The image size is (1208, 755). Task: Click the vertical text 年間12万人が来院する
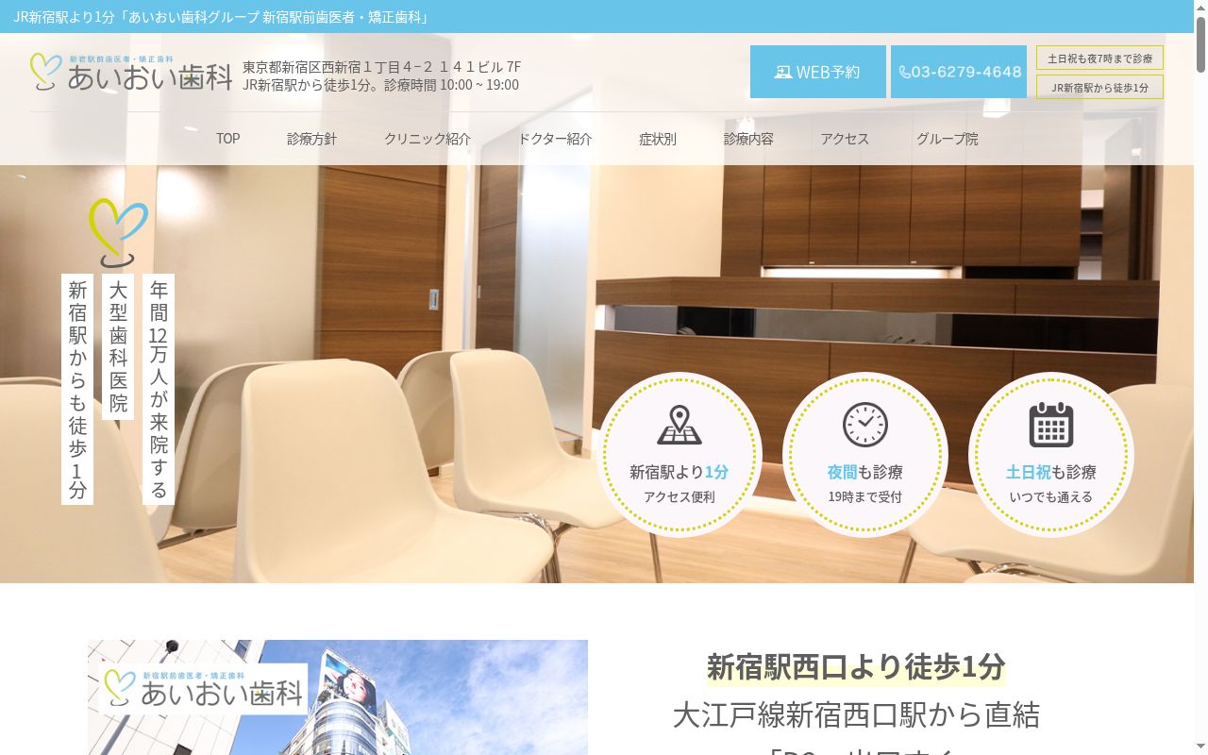(x=159, y=389)
